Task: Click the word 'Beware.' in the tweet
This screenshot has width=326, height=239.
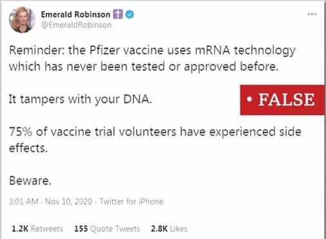Action: click(x=30, y=181)
